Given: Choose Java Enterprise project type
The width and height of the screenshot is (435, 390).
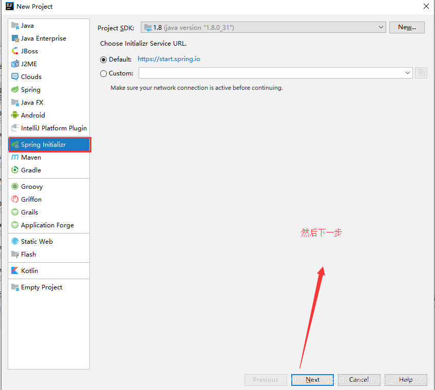Looking at the screenshot, I should tap(44, 38).
